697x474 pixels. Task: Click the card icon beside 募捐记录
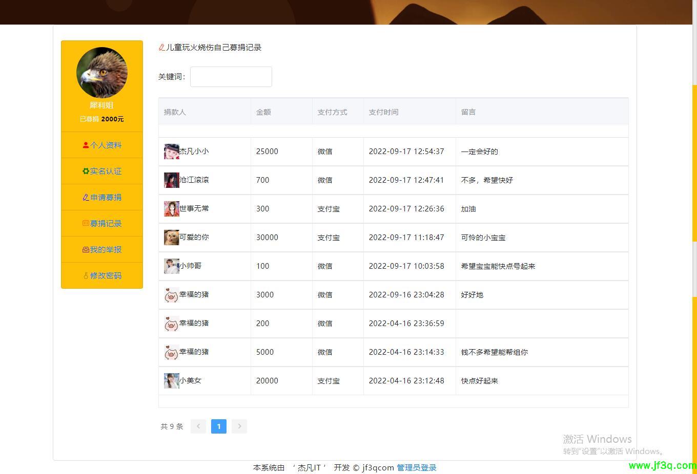(86, 223)
